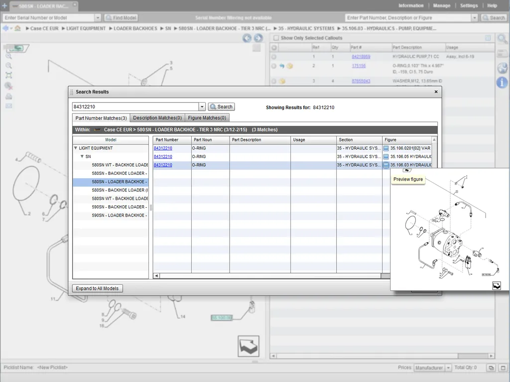Select the 580SN WT - BACKHOE LOADE first tree item
510x382 pixels.
120,165
